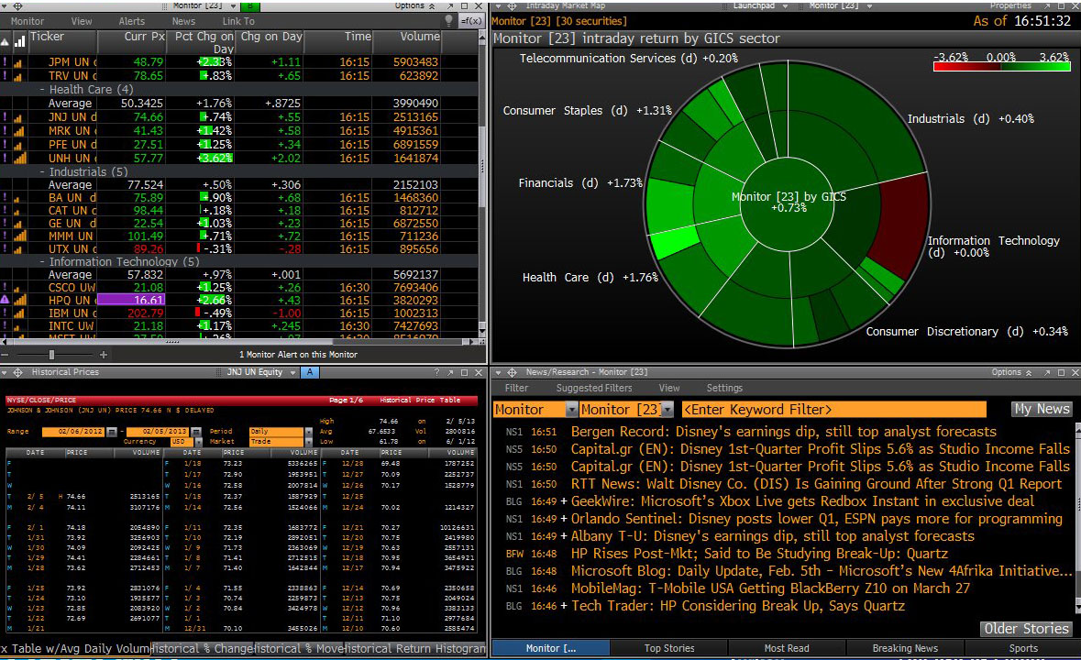
Task: Click the help question mark in Historical Prices
Action: point(436,372)
